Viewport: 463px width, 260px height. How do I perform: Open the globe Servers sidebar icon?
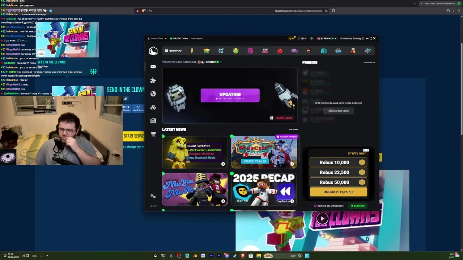click(153, 94)
